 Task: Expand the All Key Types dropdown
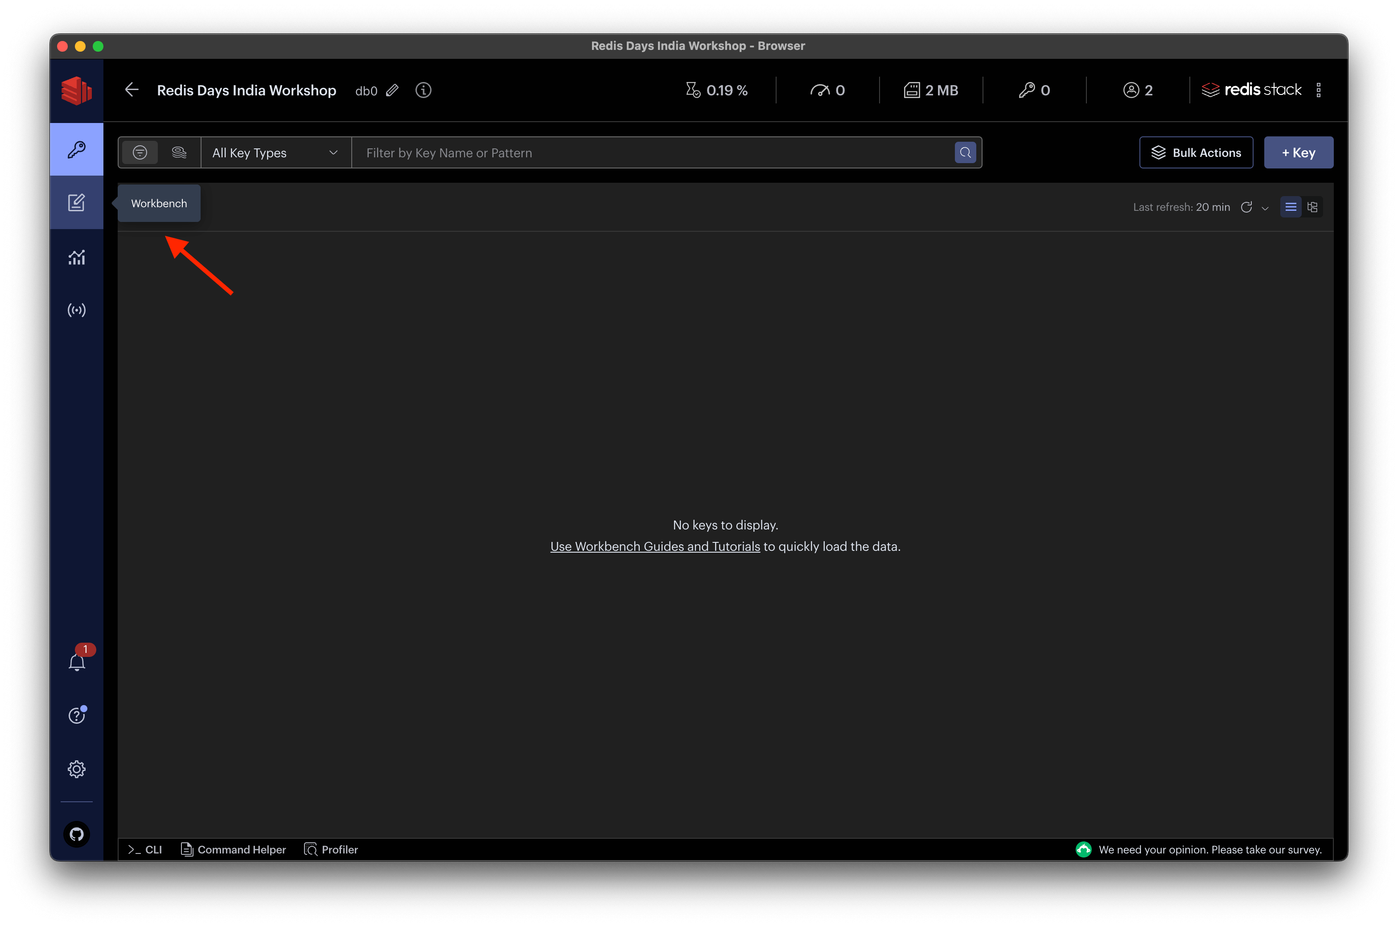pos(275,152)
